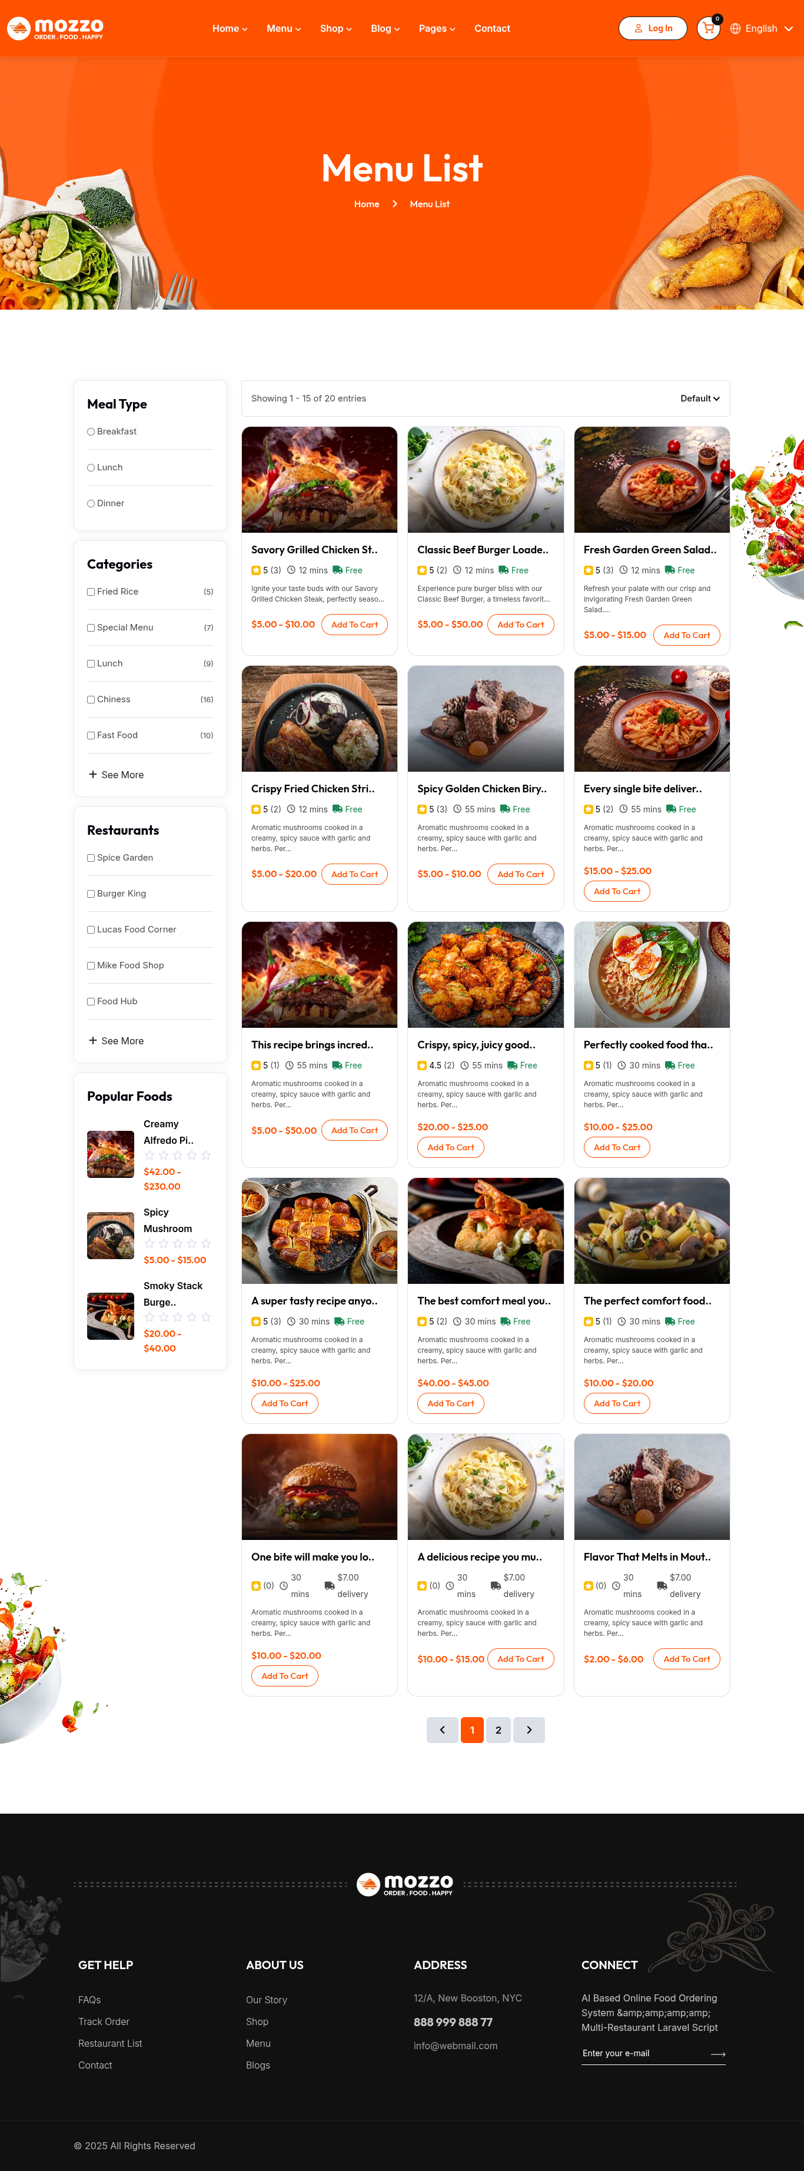Click the Mozzo logo in header
The width and height of the screenshot is (804, 2171).
point(56,29)
